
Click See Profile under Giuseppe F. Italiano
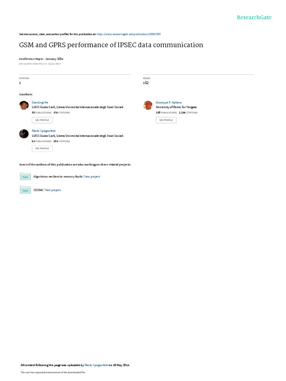[166, 120]
